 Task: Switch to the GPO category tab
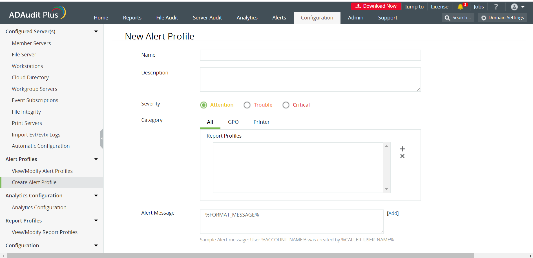(233, 122)
